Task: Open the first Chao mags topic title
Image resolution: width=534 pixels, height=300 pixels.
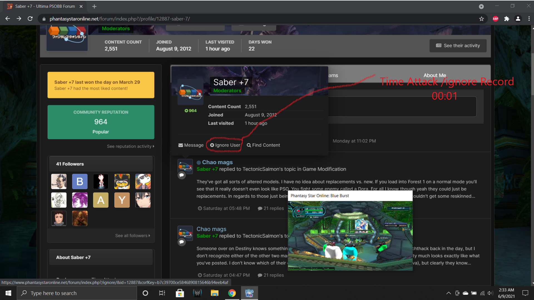Action: [217, 162]
